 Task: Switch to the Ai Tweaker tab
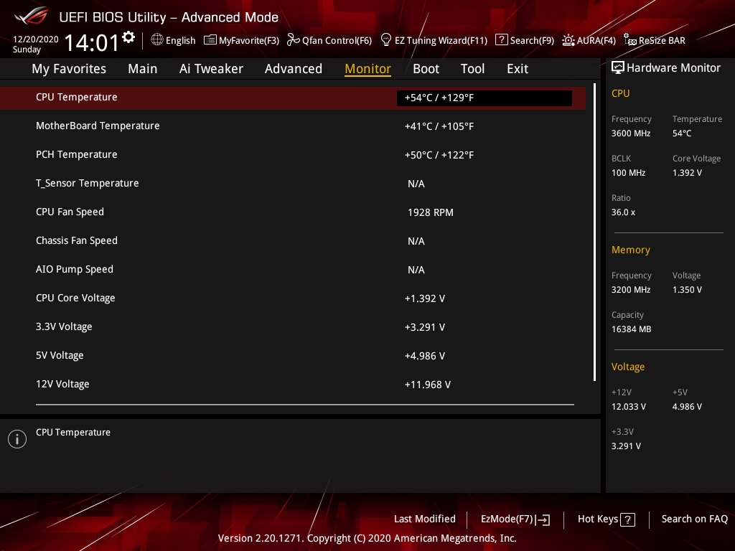[211, 69]
